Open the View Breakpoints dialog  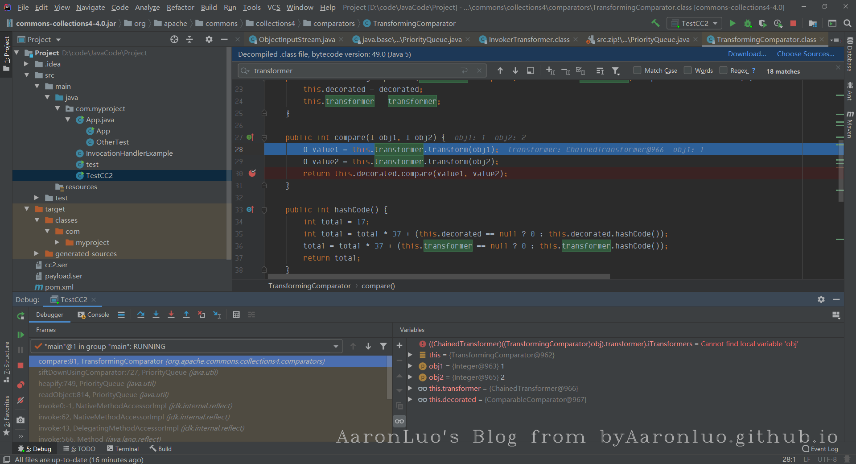21,385
